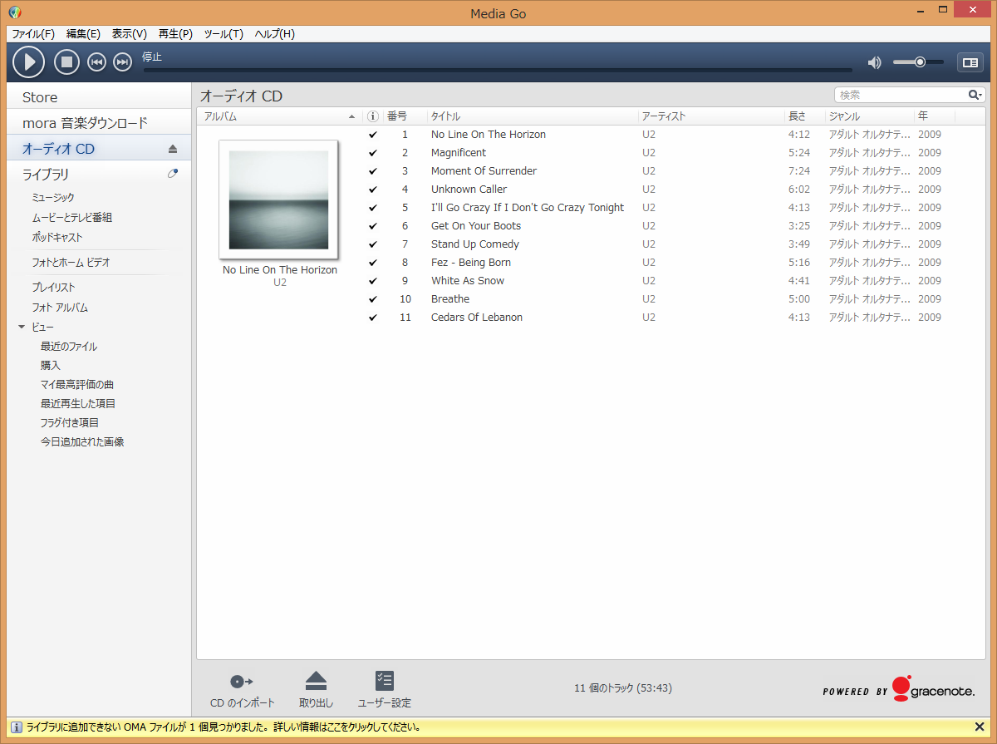Screen dimensions: 997x744
Task: Toggle the mini player view icon
Action: (970, 62)
